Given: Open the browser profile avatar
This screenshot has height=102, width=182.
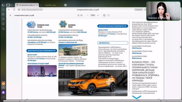Looking at the screenshot, I should click(x=3, y=5).
